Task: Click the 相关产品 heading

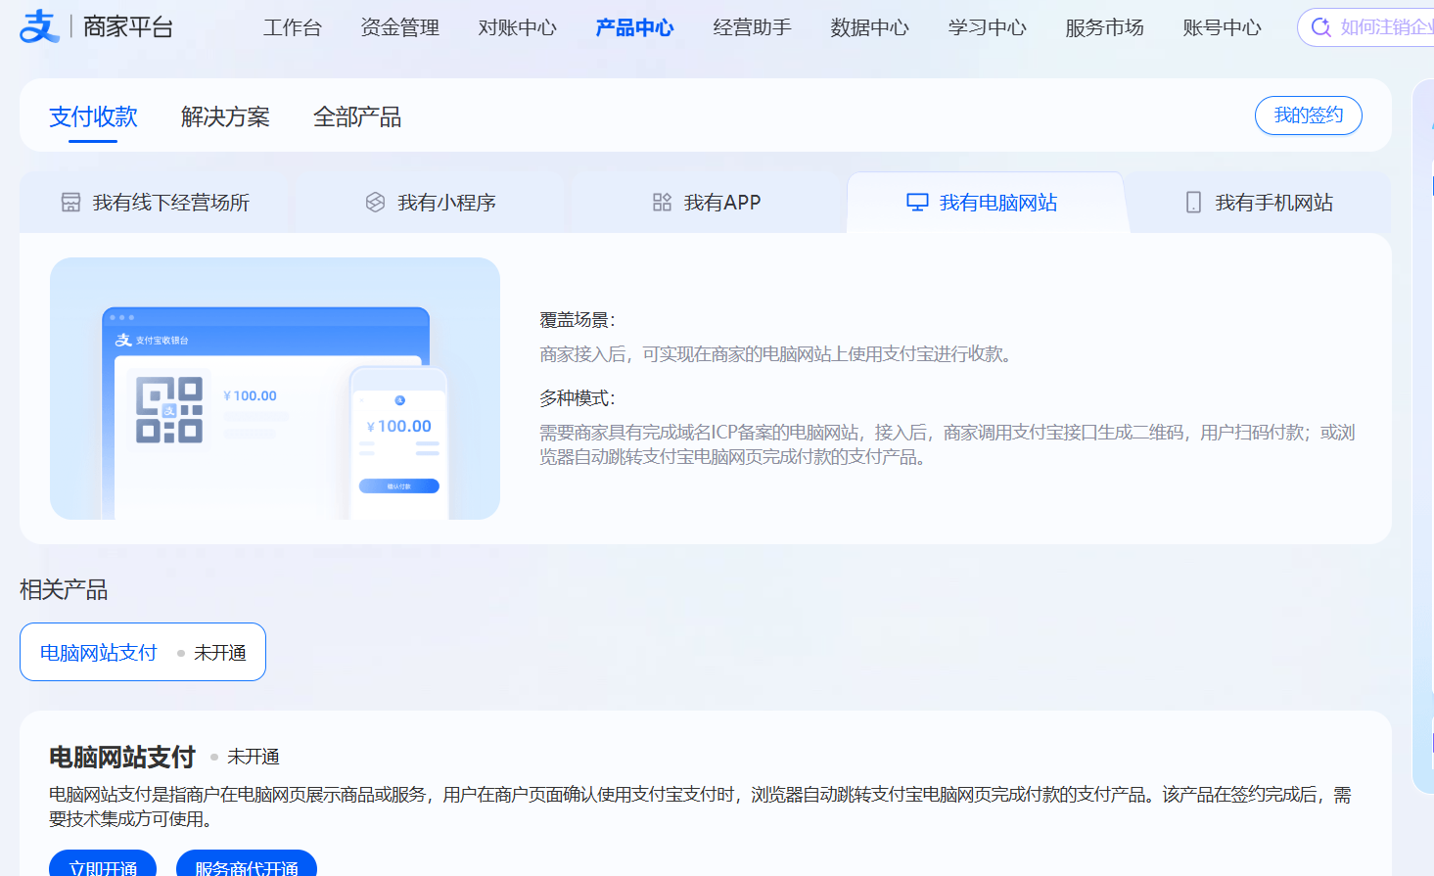Action: [x=64, y=589]
